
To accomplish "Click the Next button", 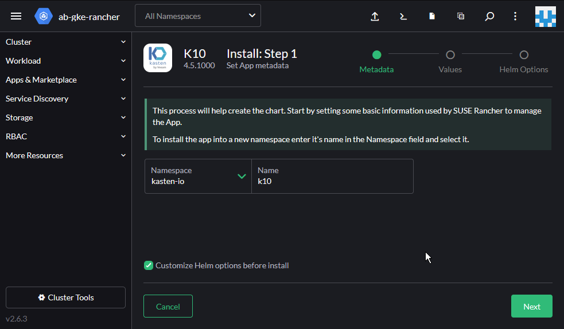I will (531, 306).
